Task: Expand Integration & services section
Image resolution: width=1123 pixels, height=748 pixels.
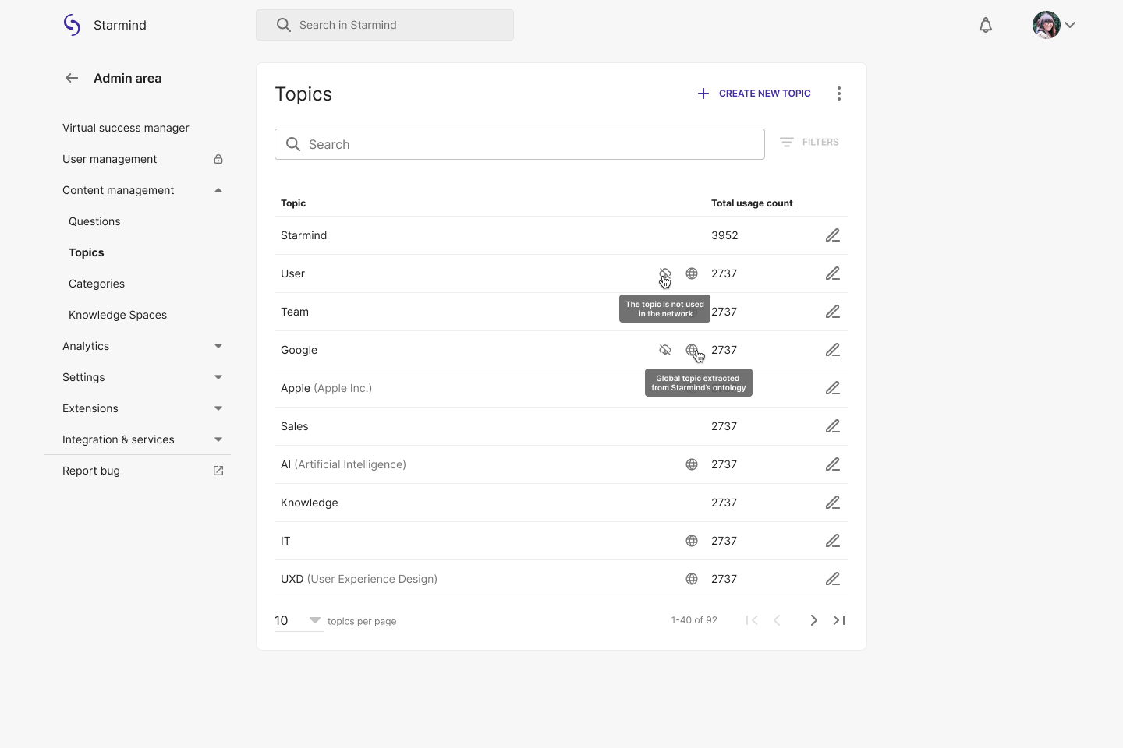Action: [x=218, y=439]
